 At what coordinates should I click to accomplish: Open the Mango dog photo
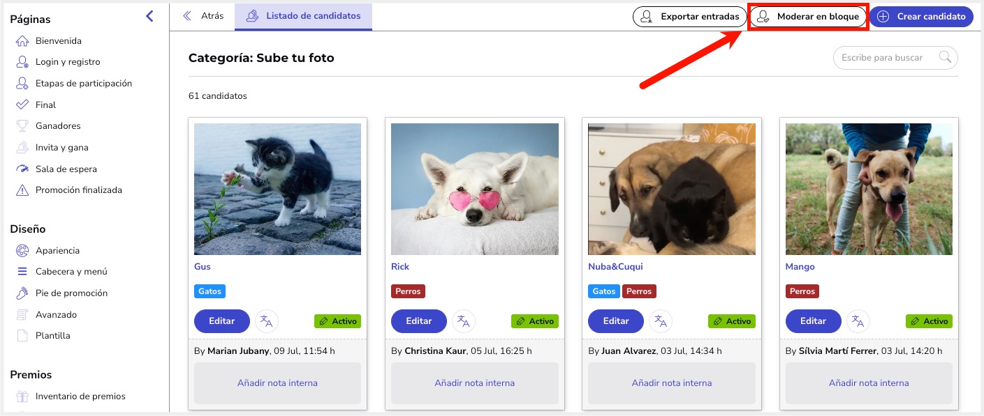click(x=869, y=189)
